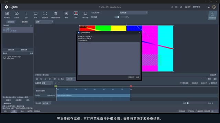220x123 pixels.
Task: Open the outline dropdown at top of toolbar
Action: 134,13
